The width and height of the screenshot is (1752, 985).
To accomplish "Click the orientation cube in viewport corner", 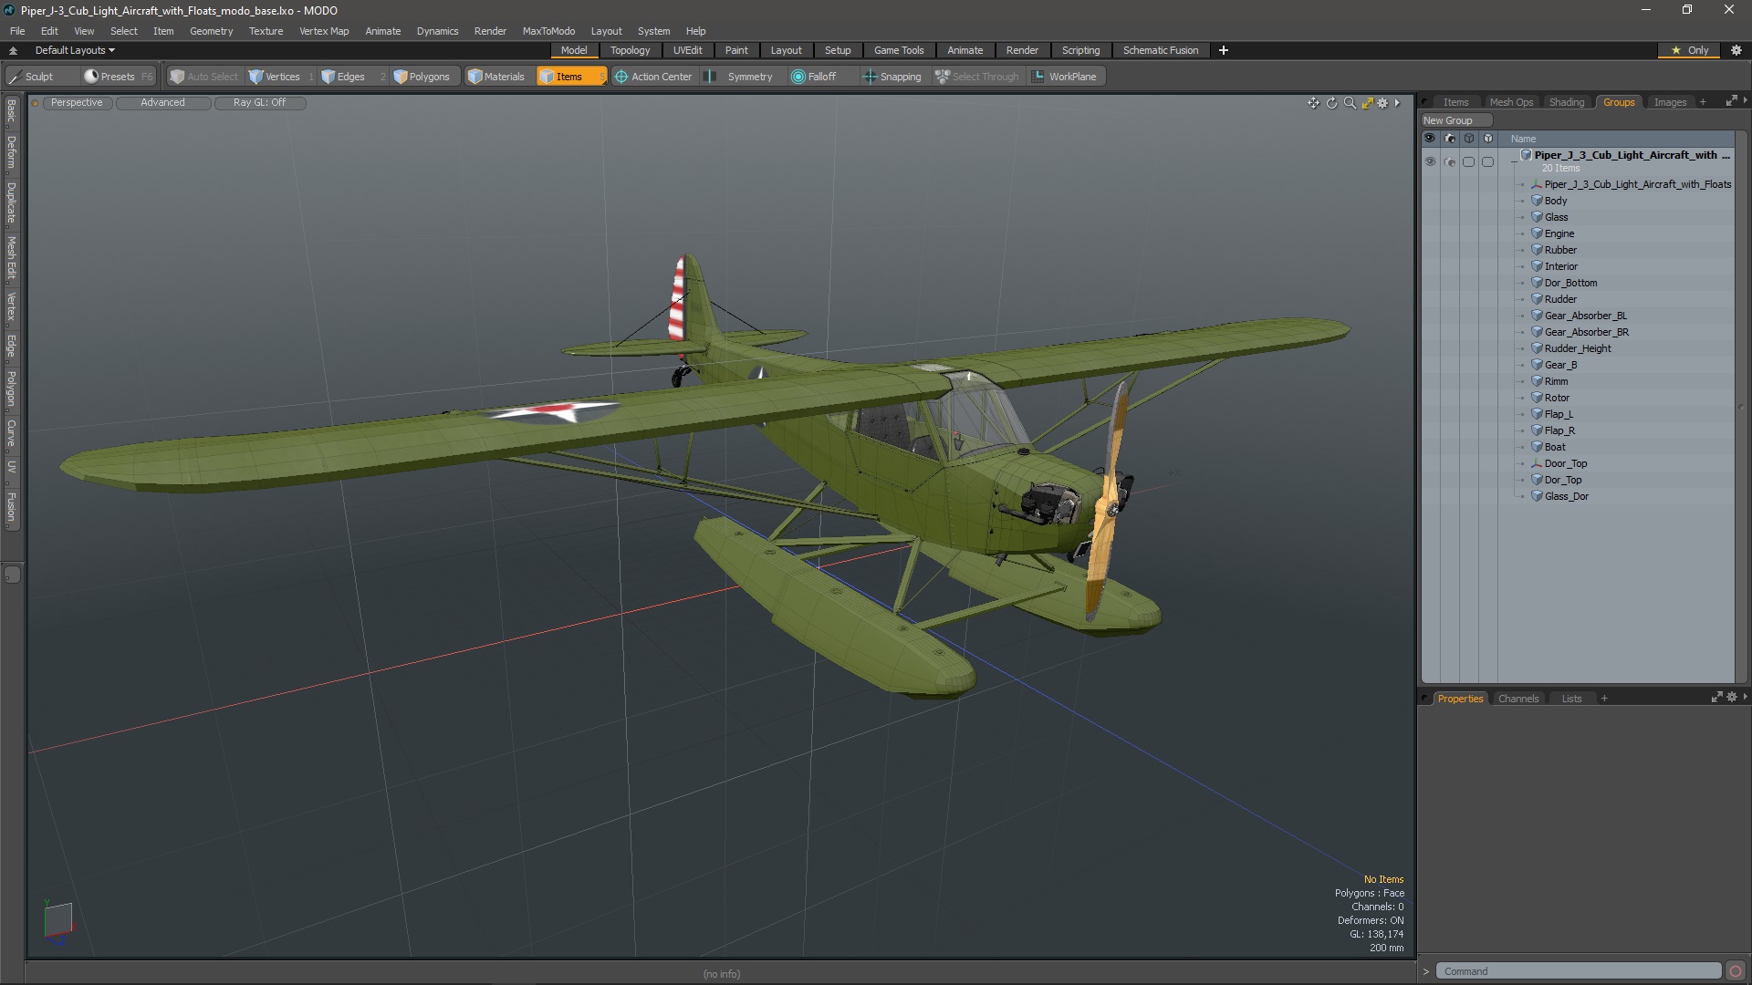I will pos(57,920).
